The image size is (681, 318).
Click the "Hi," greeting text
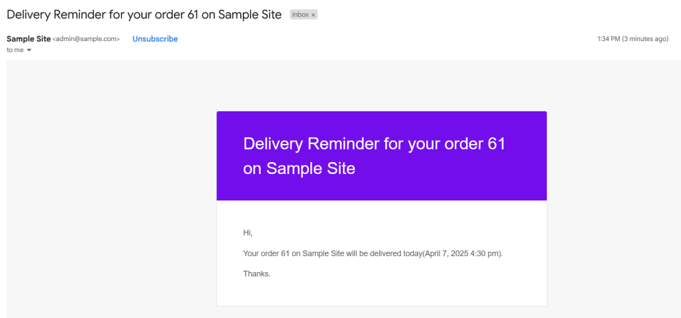(248, 232)
